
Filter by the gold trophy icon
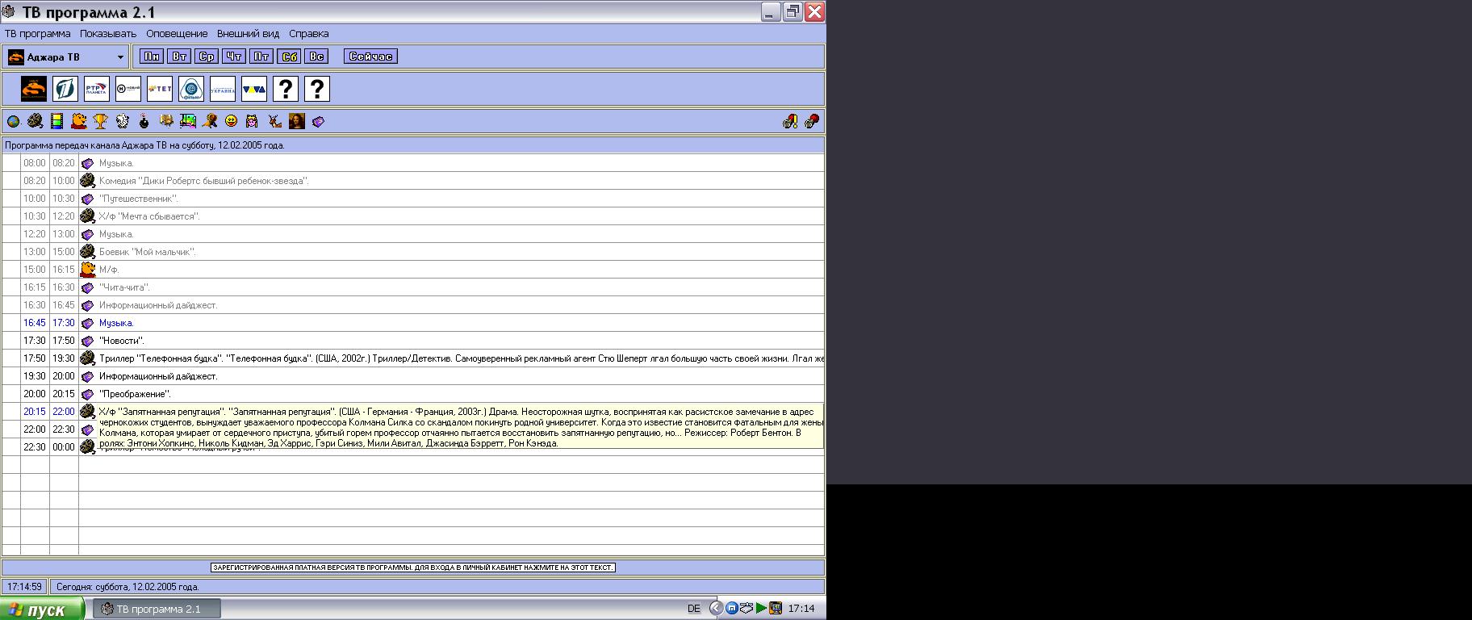coord(100,121)
